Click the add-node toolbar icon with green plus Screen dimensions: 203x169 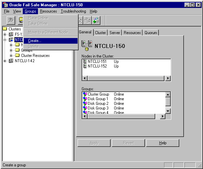[96, 21]
